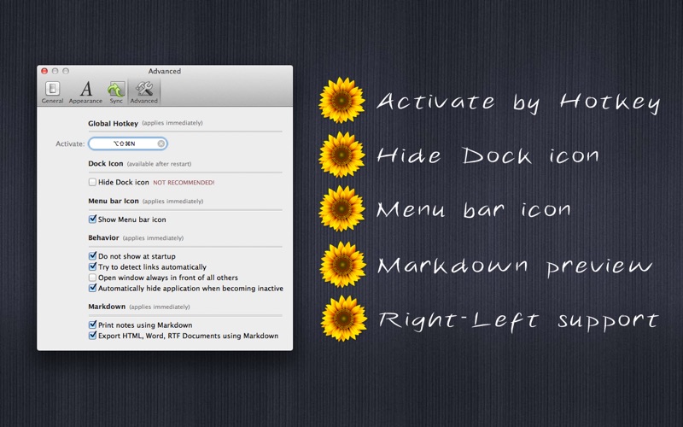Click the Right-Left support handwritten text
The height and width of the screenshot is (427, 683).
(518, 321)
